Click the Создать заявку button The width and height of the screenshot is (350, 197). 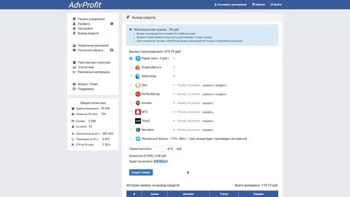point(141,172)
